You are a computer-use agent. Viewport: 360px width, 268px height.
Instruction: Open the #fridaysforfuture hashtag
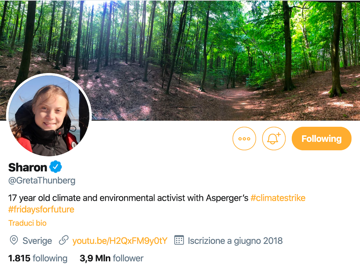coord(41,209)
